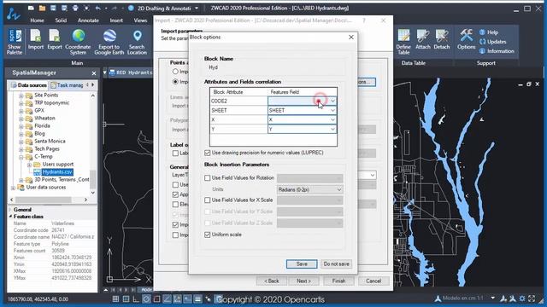Open the Search Location tool
The height and width of the screenshot is (307, 547).
pyautogui.click(x=137, y=42)
